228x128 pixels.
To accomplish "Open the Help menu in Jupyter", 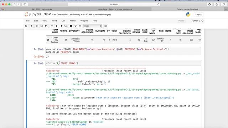I will click(x=95, y=21).
